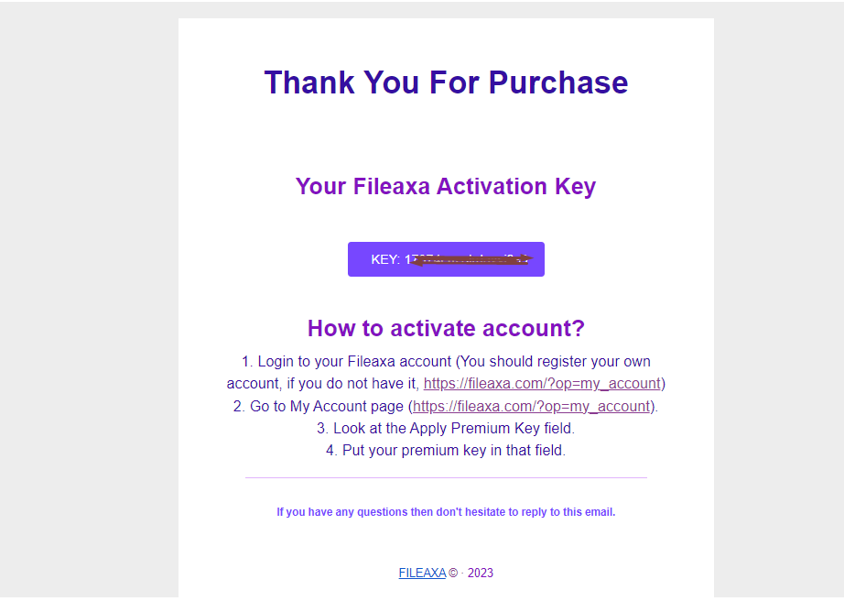
Task: Click the 2023 year in the footer
Action: coord(480,574)
